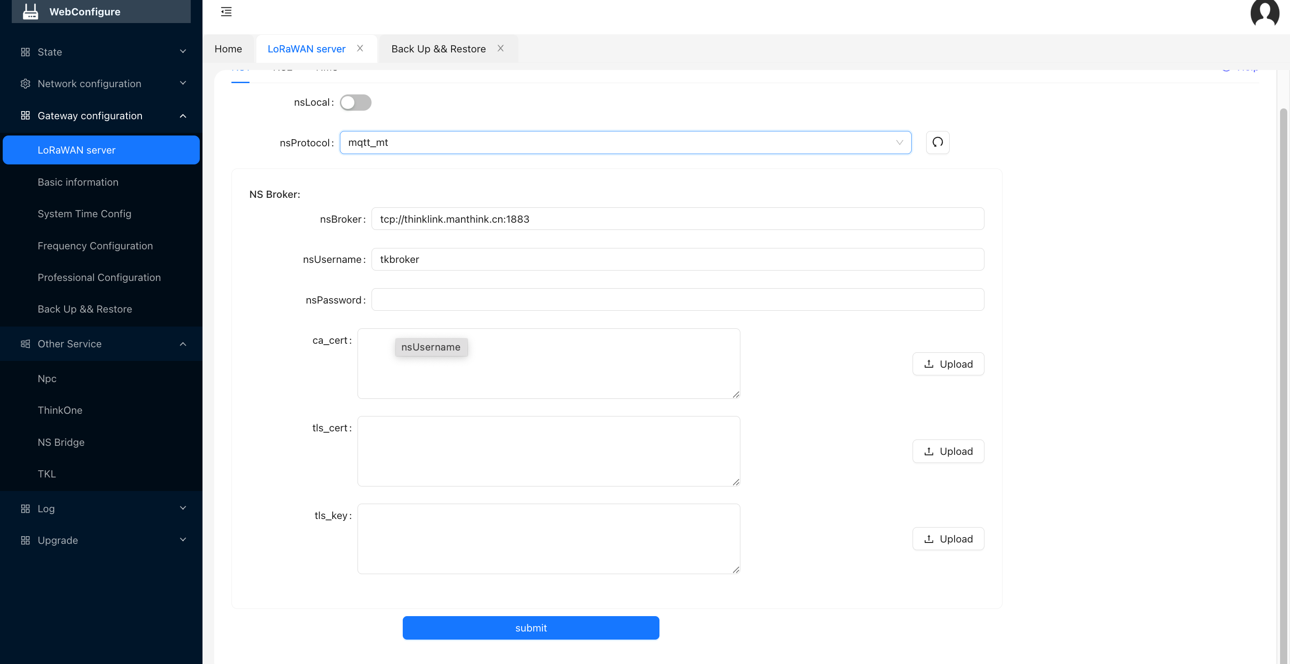The image size is (1290, 664).
Task: Click the Upgrade grid icon
Action: coord(25,540)
